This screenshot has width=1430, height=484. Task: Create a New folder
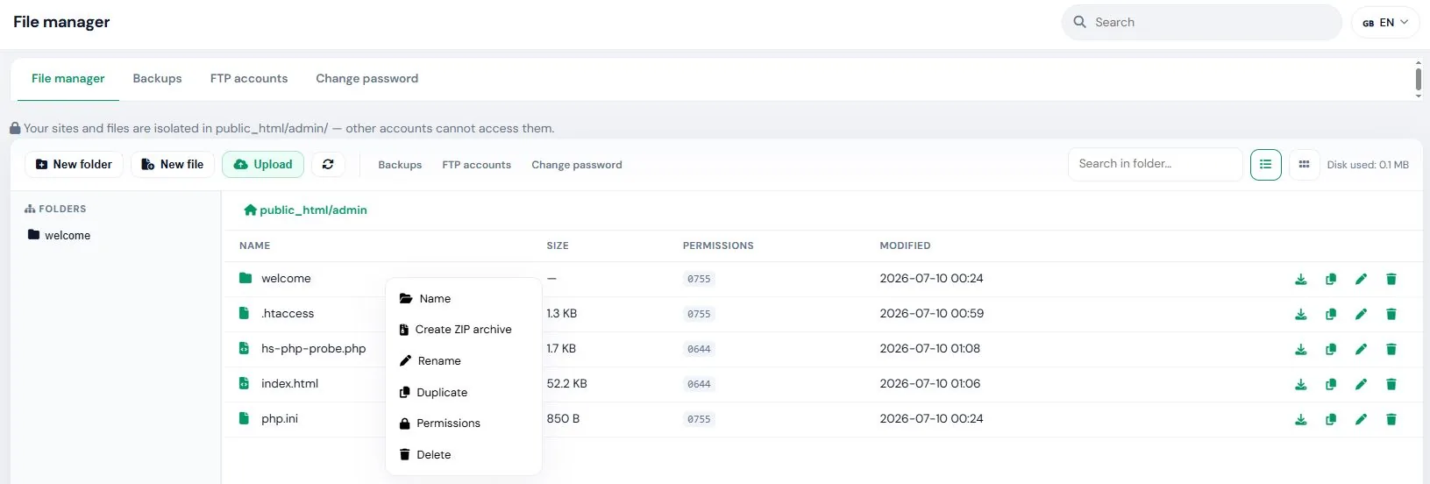pos(74,164)
